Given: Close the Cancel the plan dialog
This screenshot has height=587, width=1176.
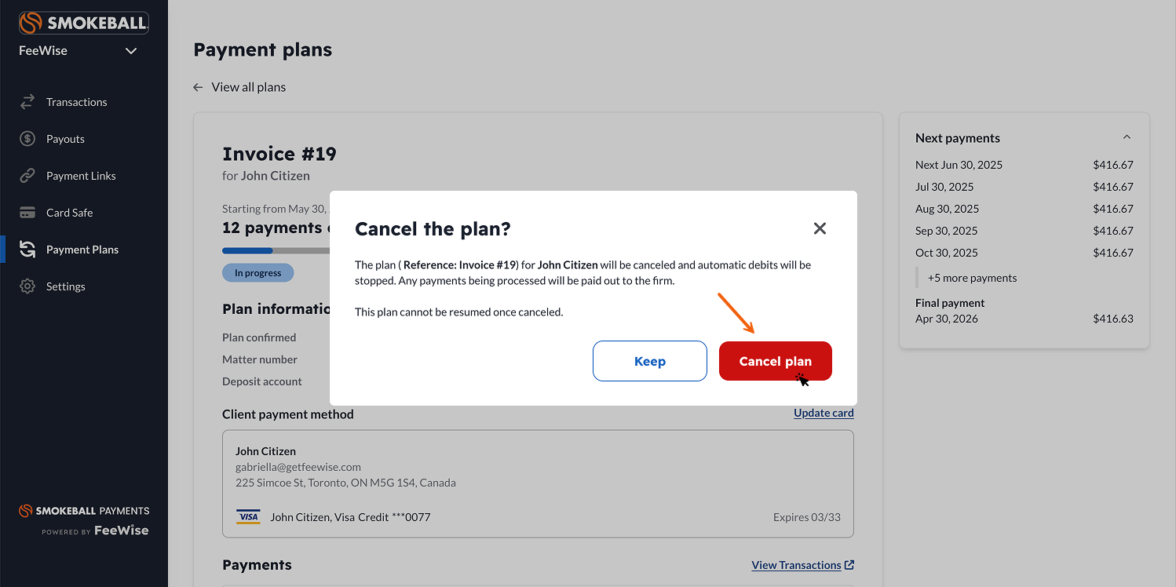Looking at the screenshot, I should (820, 228).
